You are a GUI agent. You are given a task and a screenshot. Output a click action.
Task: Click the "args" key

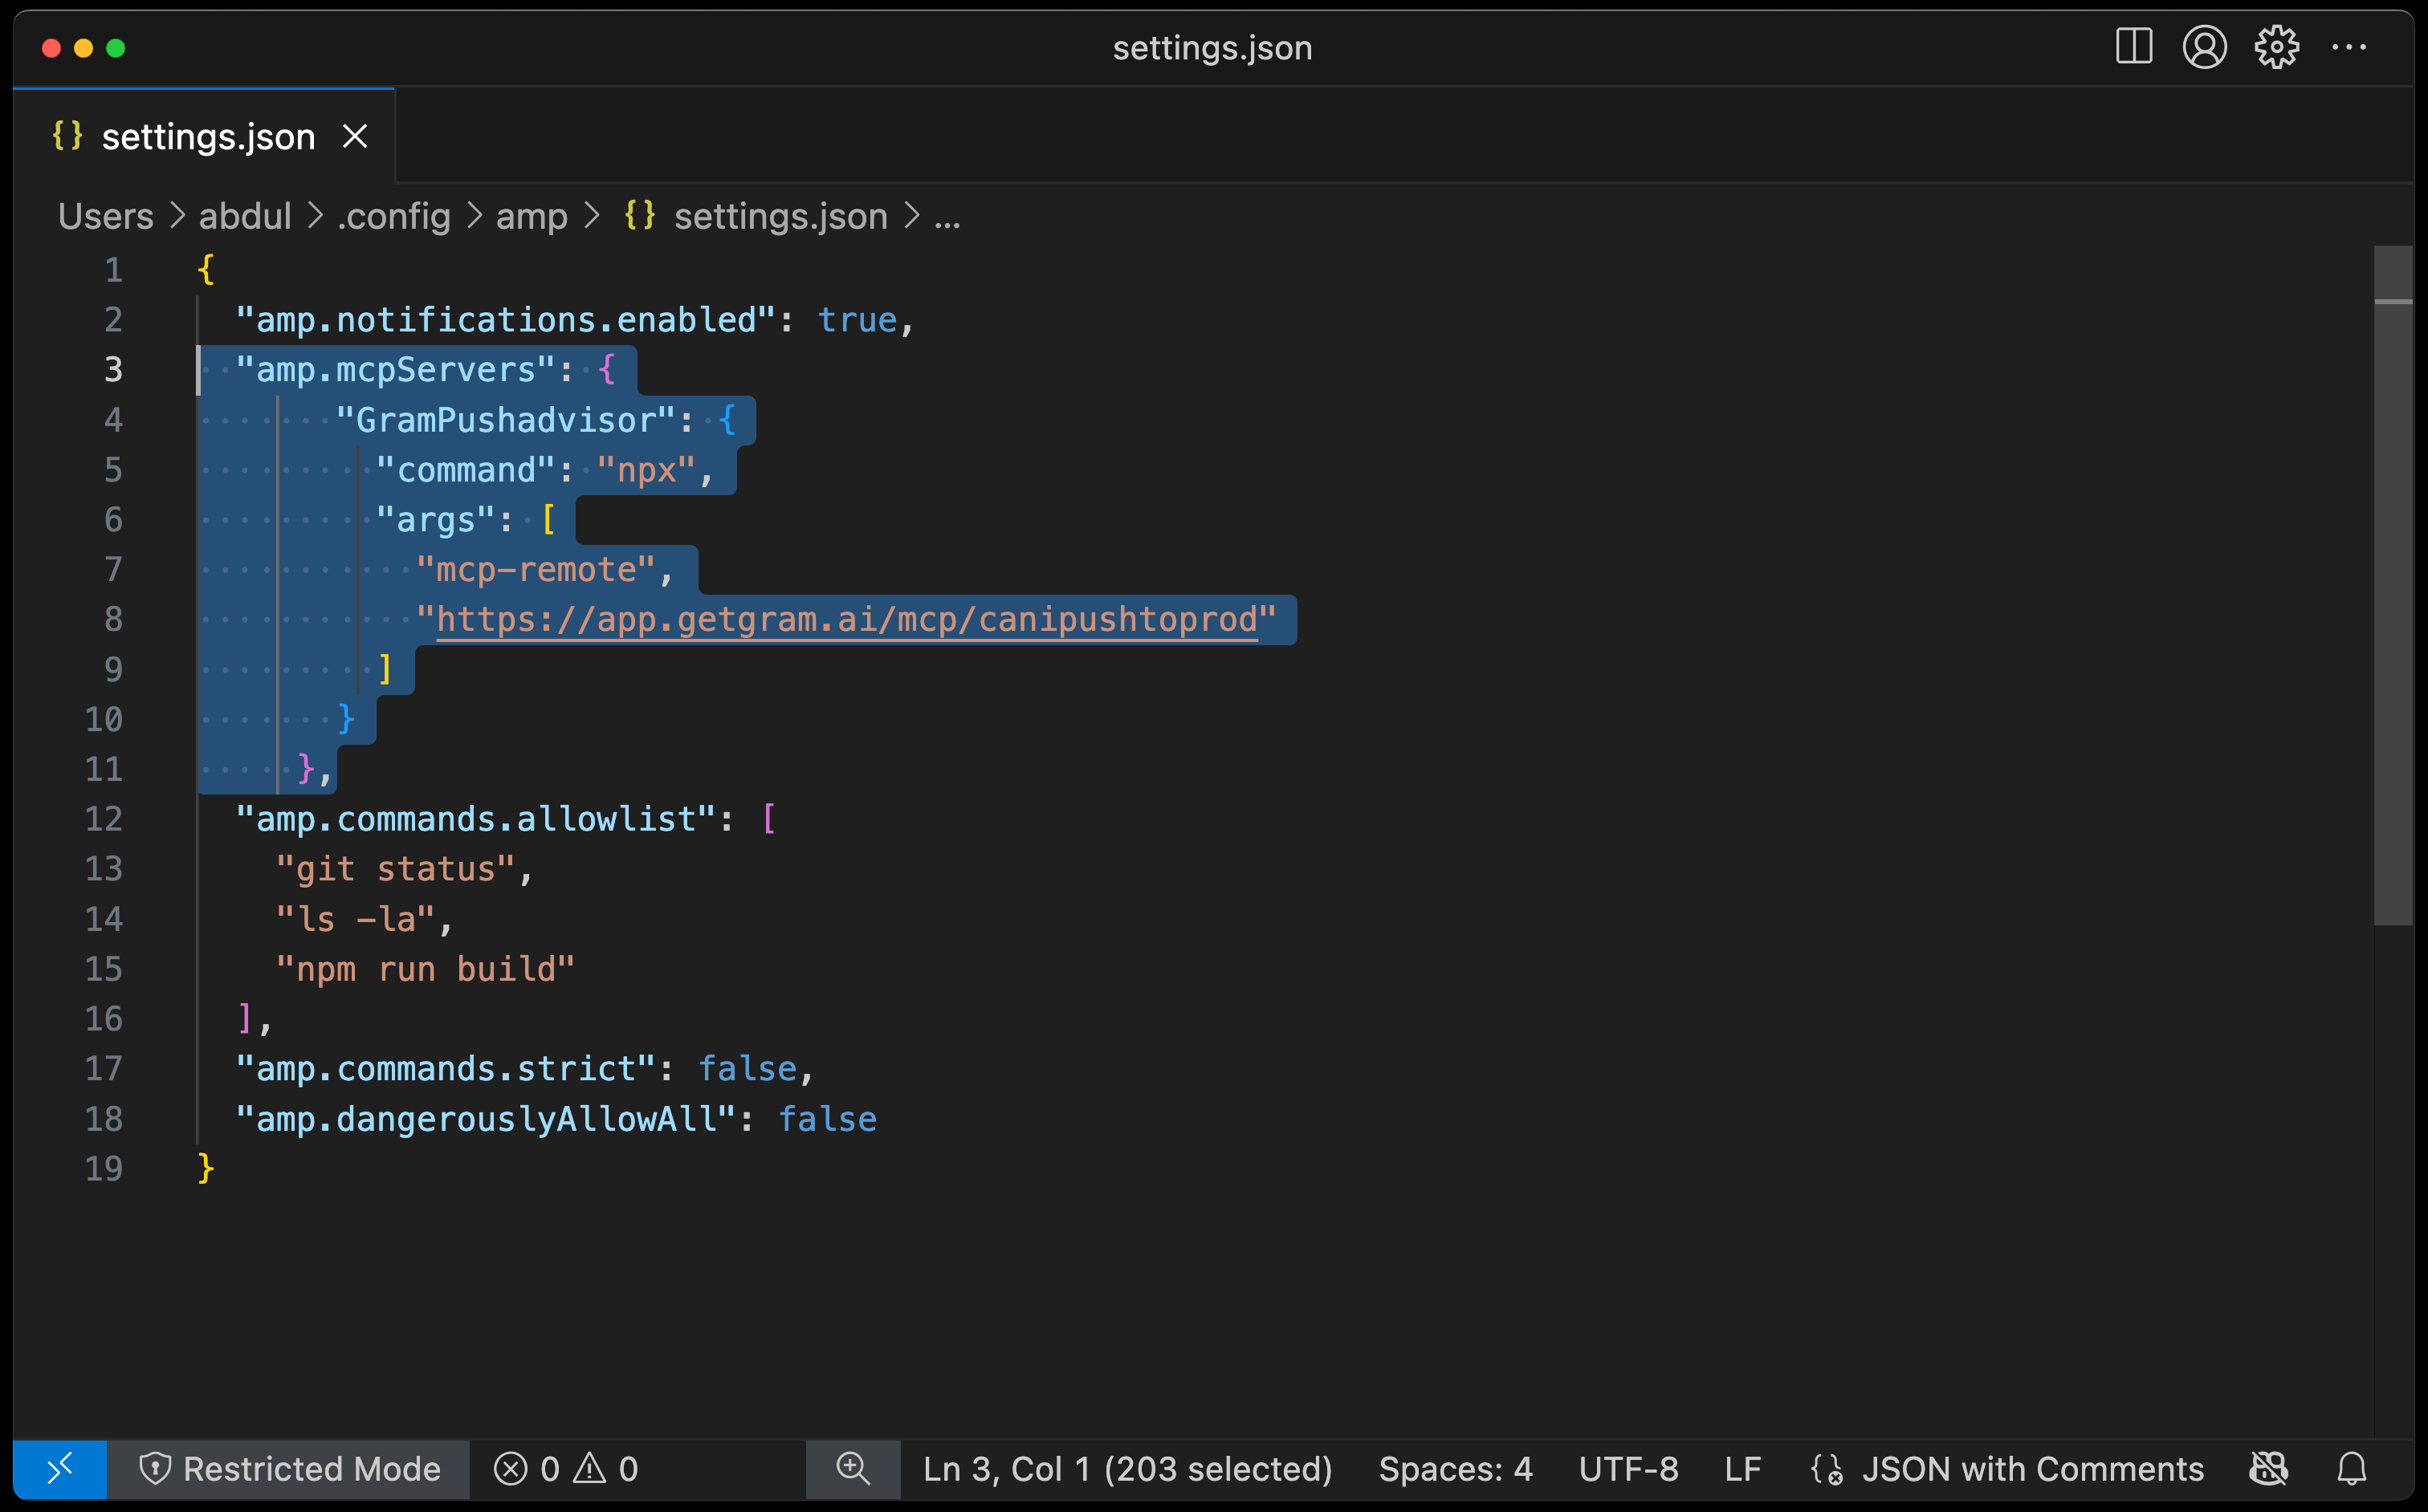(435, 520)
